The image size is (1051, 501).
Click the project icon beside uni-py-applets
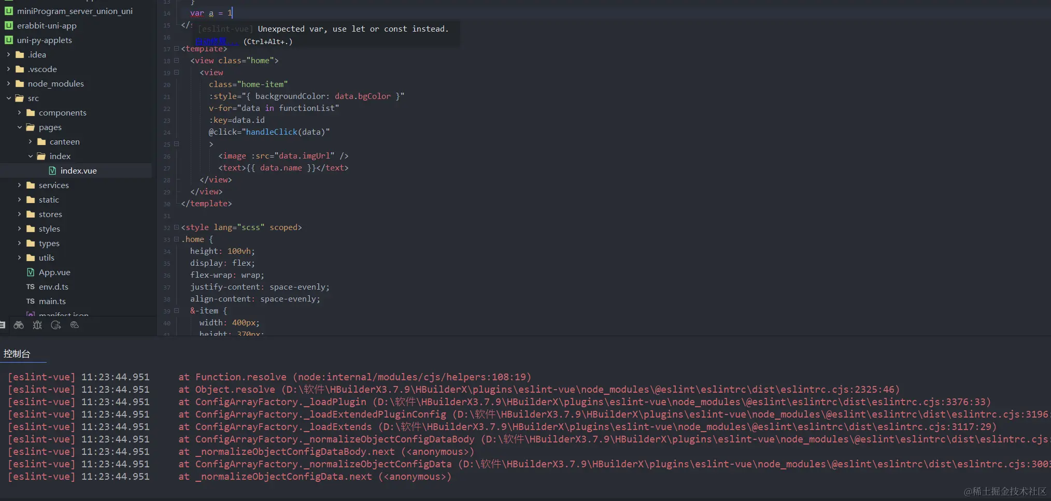coord(9,40)
